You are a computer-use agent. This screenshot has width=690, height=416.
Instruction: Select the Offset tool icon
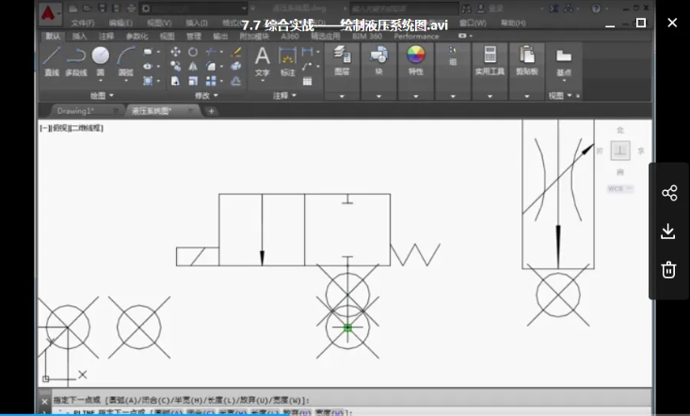(x=236, y=81)
